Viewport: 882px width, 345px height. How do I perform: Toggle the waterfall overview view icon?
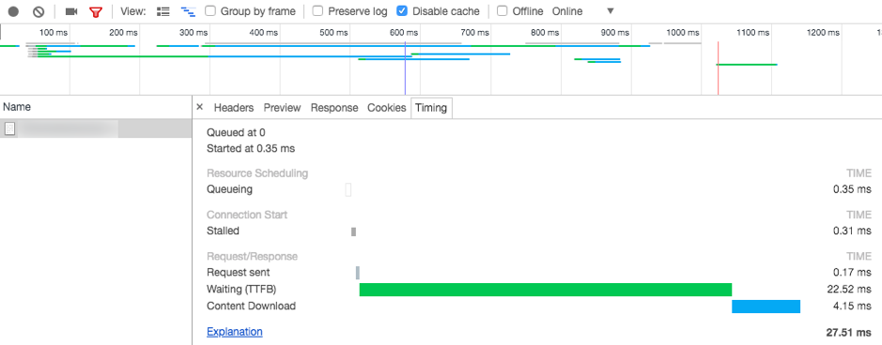coord(187,11)
